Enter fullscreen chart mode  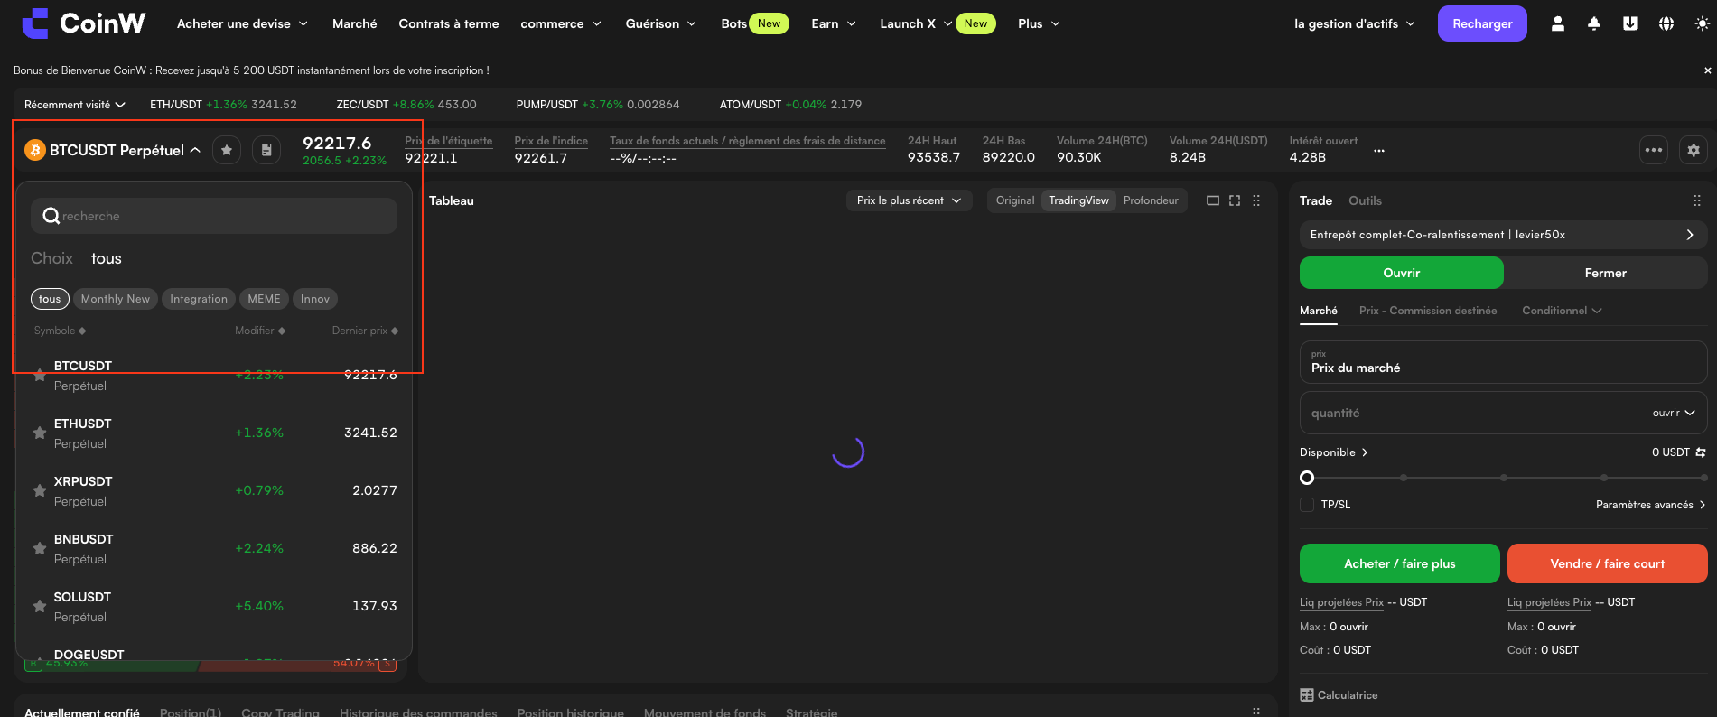pos(1235,200)
